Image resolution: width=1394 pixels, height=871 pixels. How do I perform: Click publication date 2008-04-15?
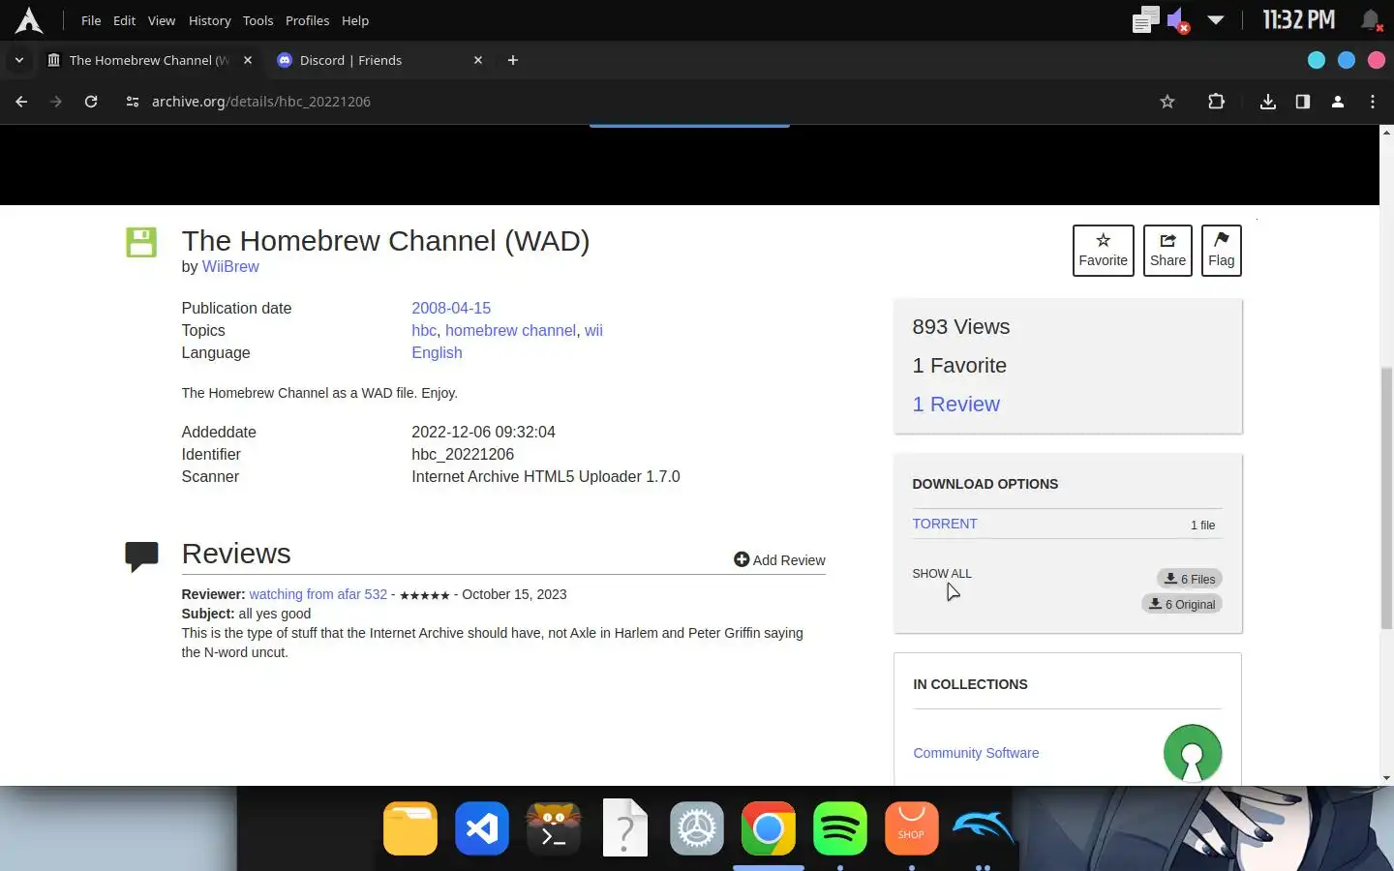pos(451,308)
